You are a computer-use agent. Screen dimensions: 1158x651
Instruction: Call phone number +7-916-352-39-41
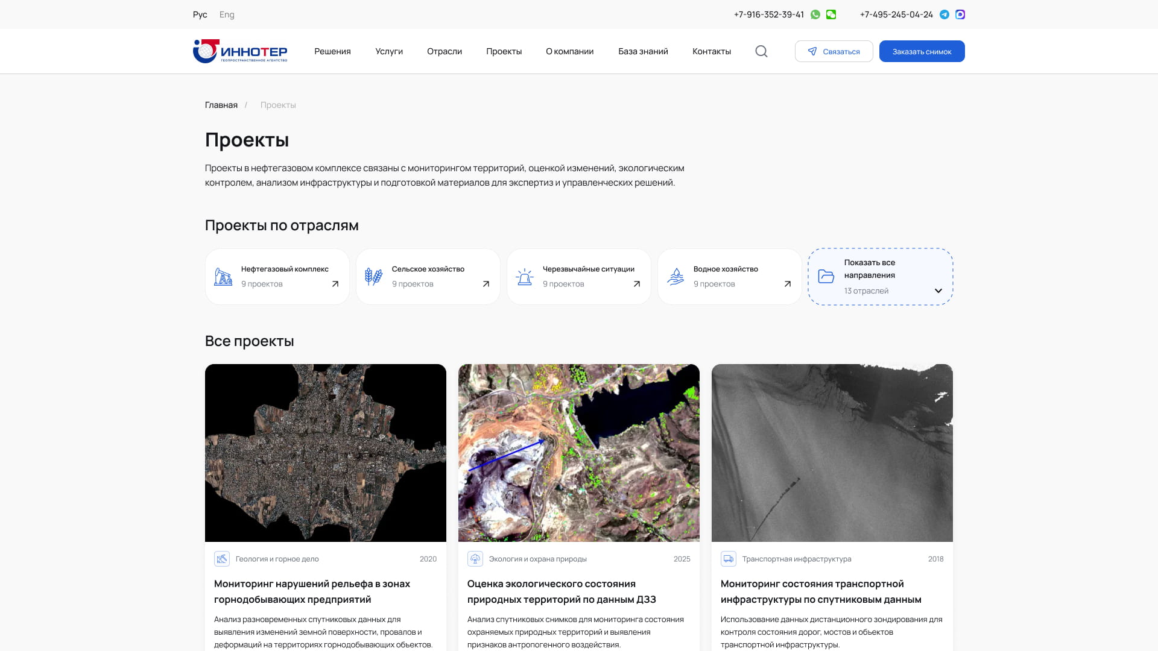coord(769,14)
